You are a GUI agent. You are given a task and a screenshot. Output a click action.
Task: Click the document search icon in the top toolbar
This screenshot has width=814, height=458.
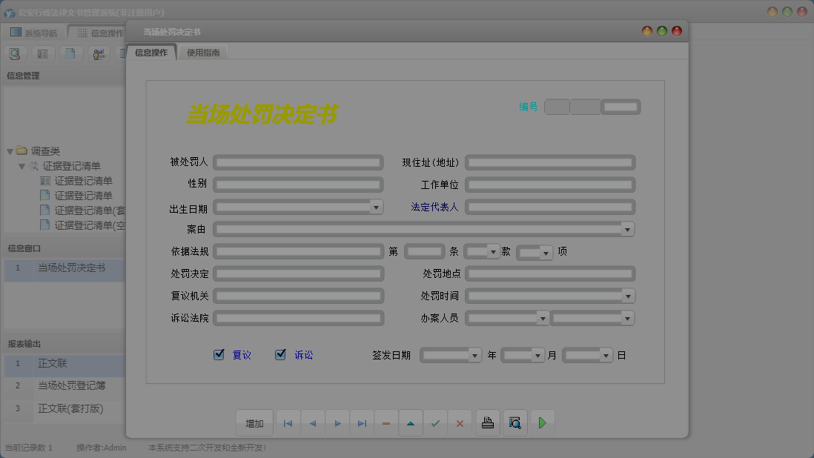click(15, 53)
